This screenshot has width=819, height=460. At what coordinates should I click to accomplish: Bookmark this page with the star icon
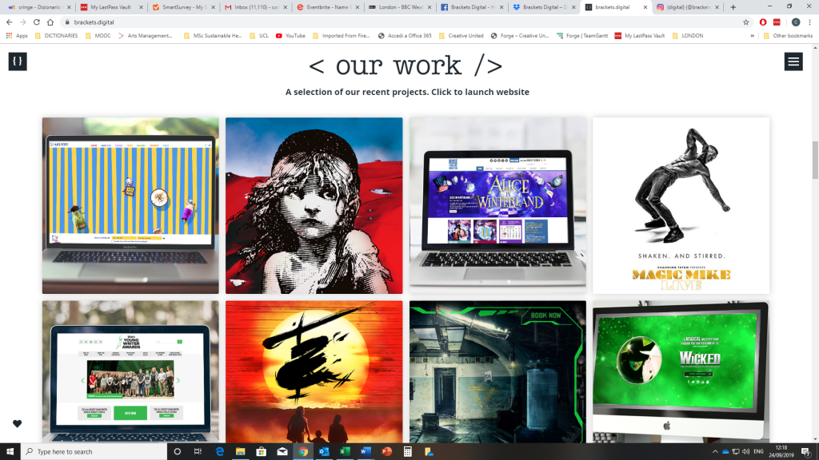pyautogui.click(x=745, y=22)
